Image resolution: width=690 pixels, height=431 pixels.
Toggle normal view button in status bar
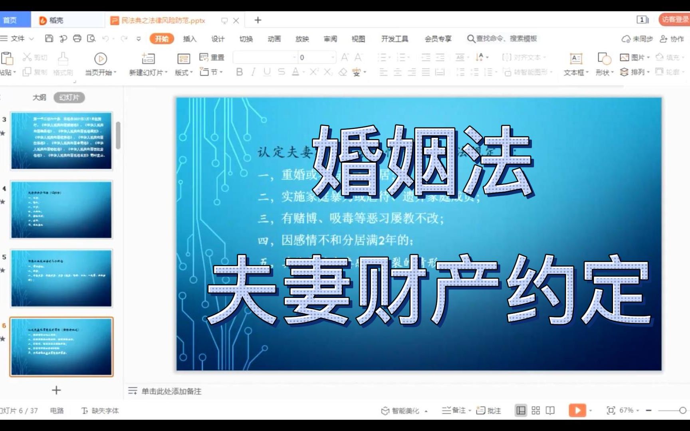pyautogui.click(x=521, y=410)
